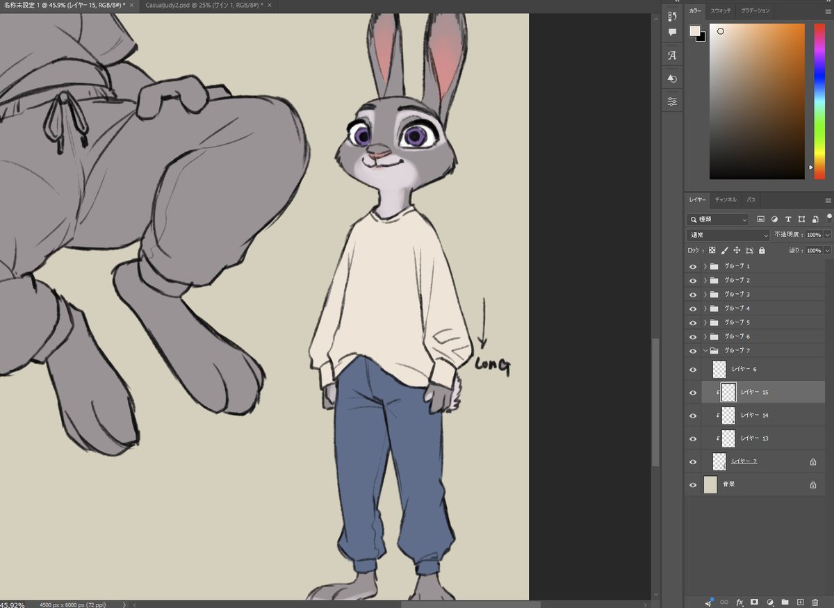Filter layers by adjustment layer icon

point(774,219)
